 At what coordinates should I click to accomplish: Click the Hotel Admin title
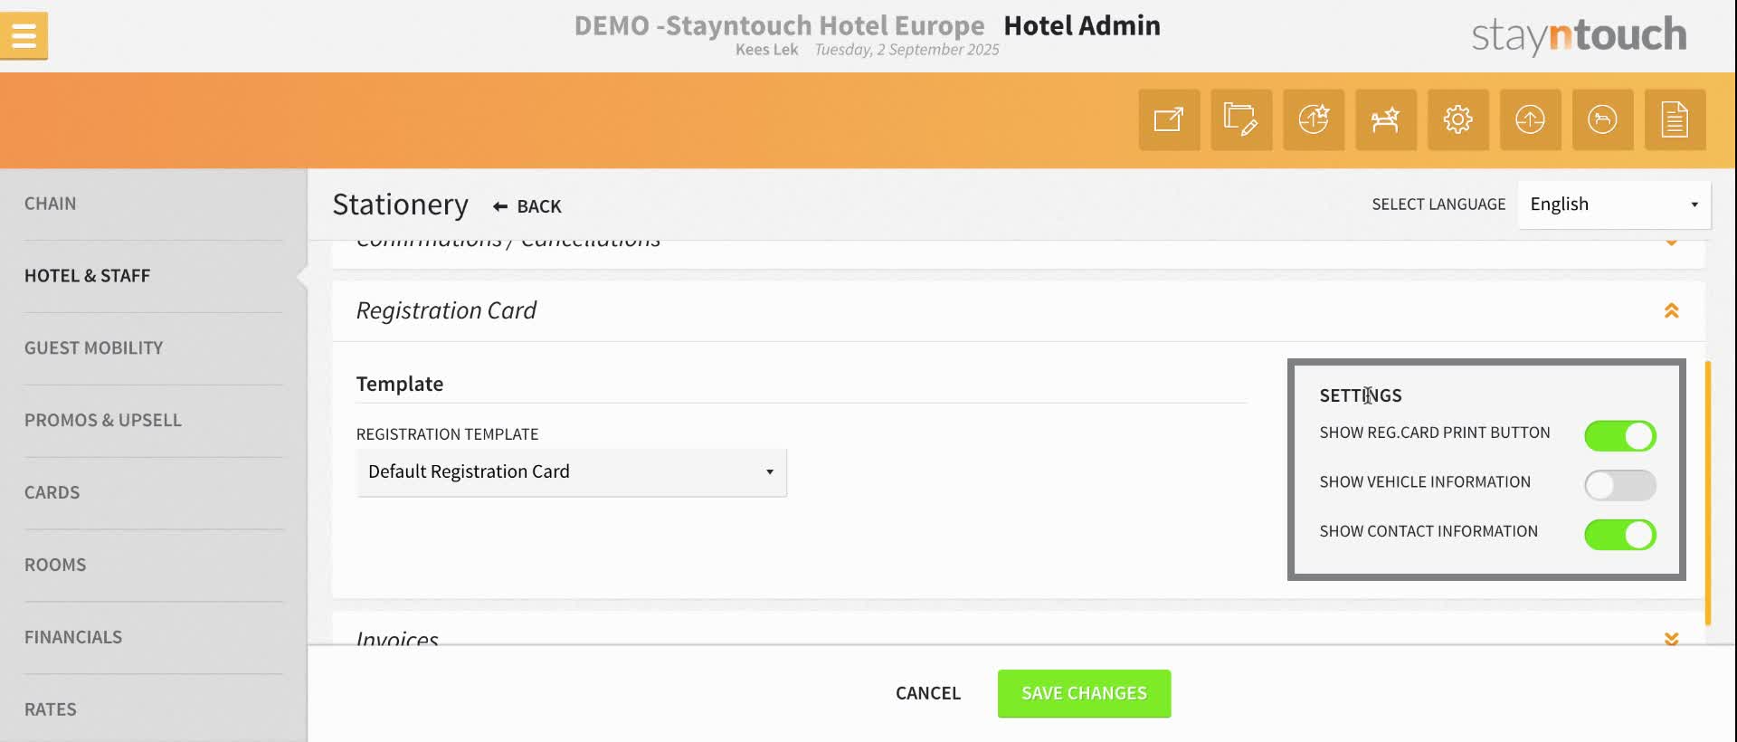(x=1082, y=25)
